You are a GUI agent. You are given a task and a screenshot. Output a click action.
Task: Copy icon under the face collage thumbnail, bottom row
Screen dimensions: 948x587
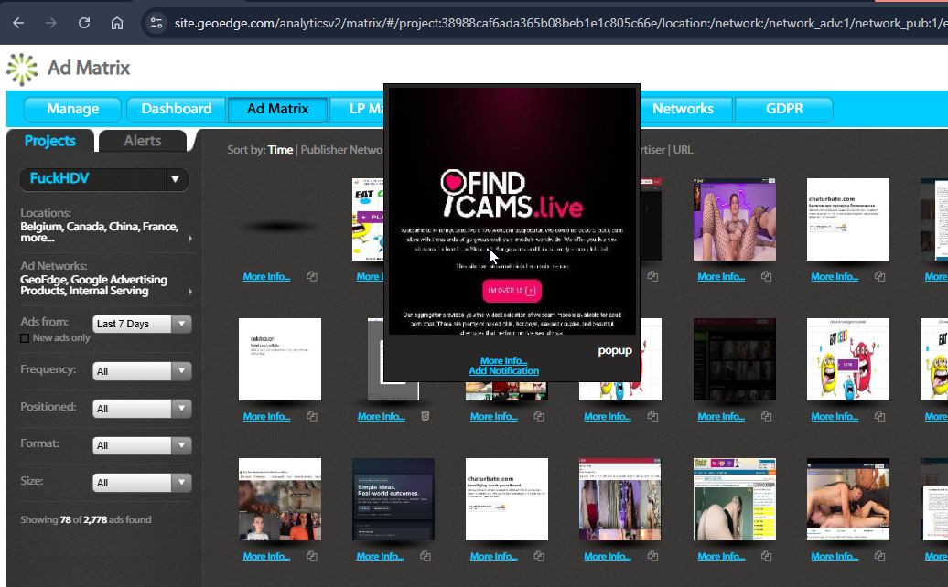click(x=312, y=556)
